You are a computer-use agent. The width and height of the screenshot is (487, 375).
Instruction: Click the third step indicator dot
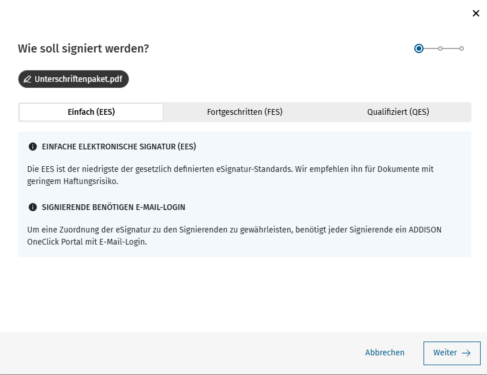[x=462, y=48]
